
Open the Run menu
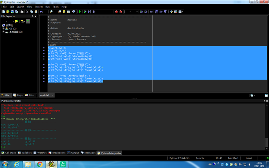tap(47, 7)
